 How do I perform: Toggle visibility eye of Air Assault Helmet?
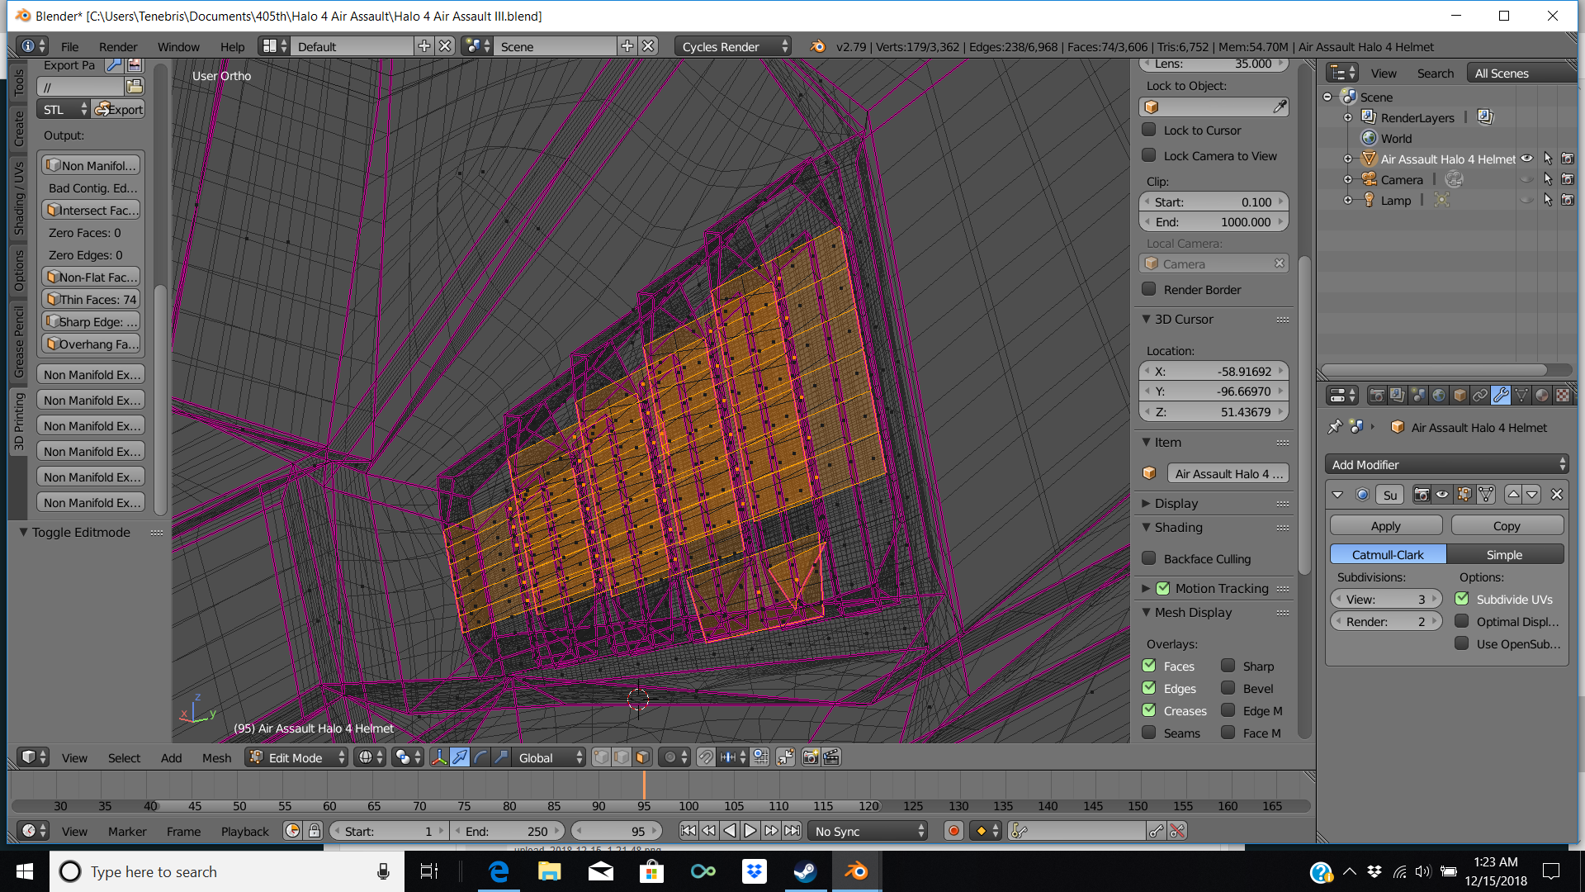coord(1527,159)
